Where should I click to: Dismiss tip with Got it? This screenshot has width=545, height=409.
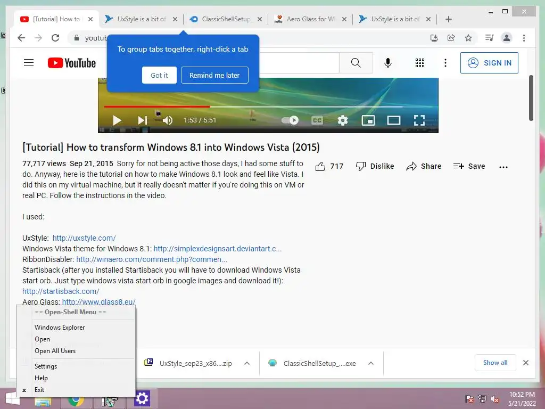tap(159, 75)
